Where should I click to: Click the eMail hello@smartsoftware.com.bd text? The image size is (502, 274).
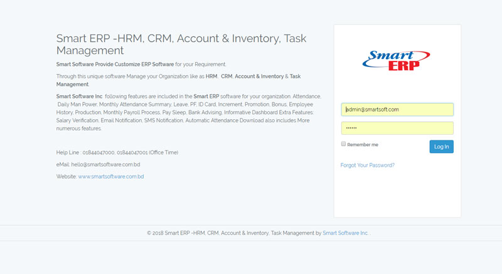tap(98, 164)
